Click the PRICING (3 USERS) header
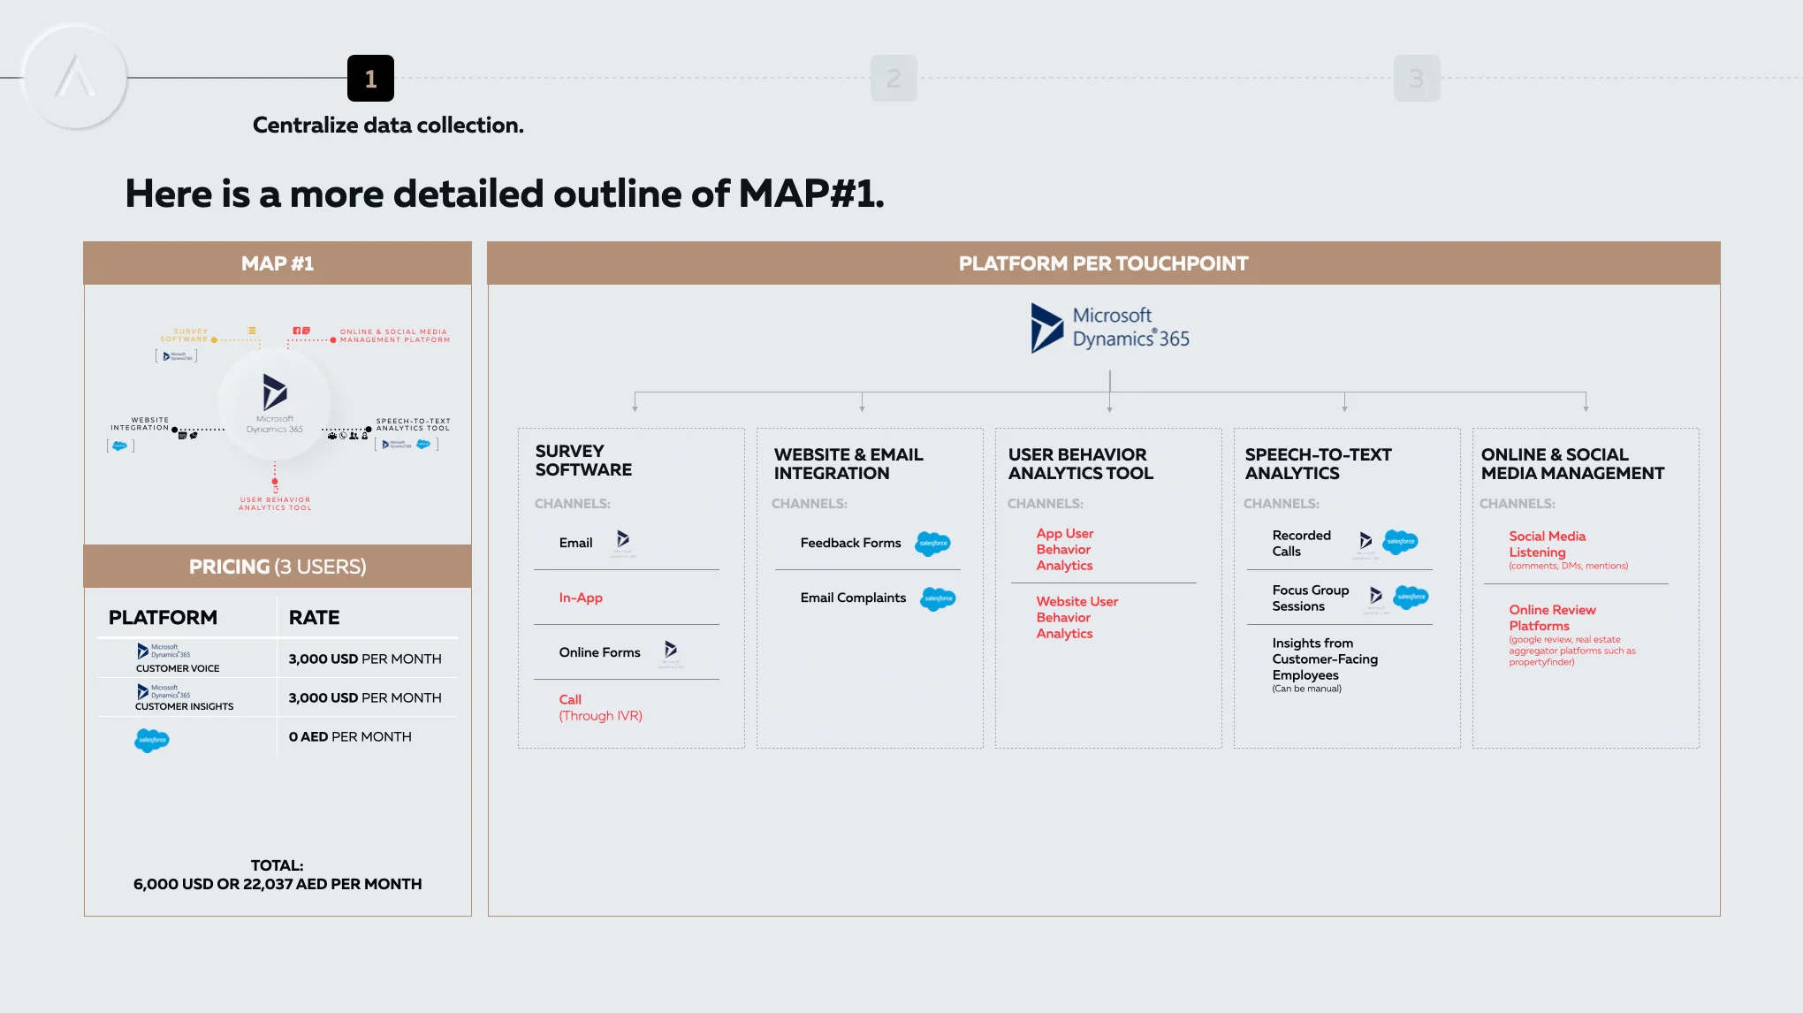Image resolution: width=1803 pixels, height=1013 pixels. pos(278,567)
